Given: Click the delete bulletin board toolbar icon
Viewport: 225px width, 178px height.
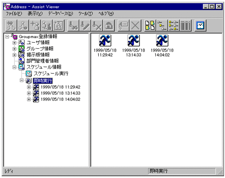Looking at the screenshot, I should click(x=97, y=25).
